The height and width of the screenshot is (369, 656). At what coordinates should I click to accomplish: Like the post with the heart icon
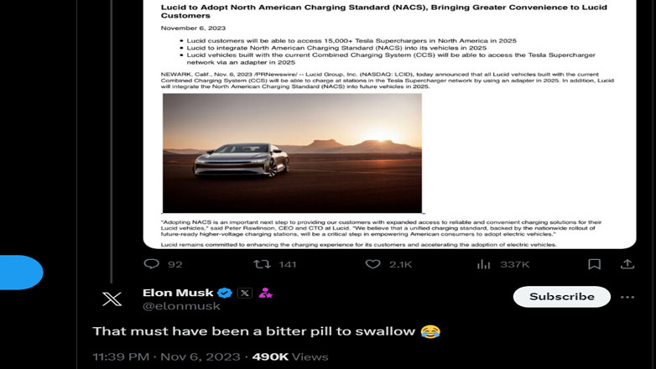click(372, 264)
